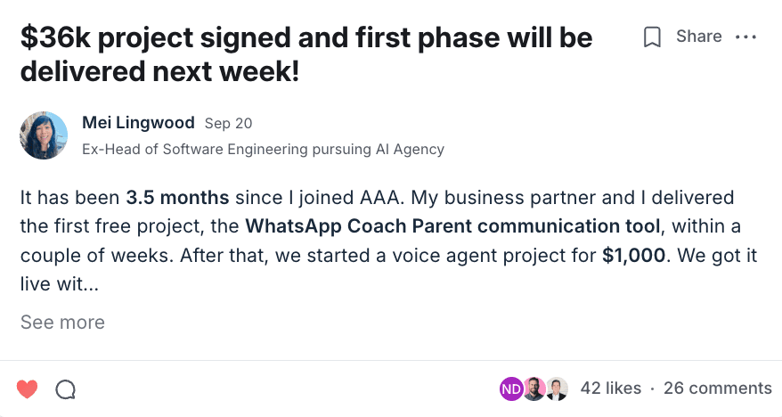Click the bold WhatsApp Coach Parent tool text
This screenshot has width=782, height=417.
[452, 225]
